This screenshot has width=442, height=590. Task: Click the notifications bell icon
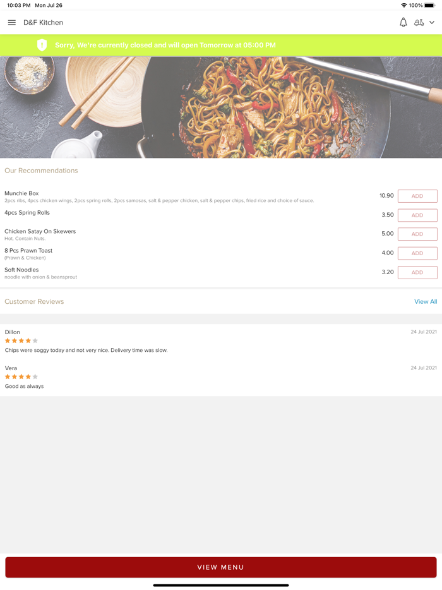[x=403, y=22]
